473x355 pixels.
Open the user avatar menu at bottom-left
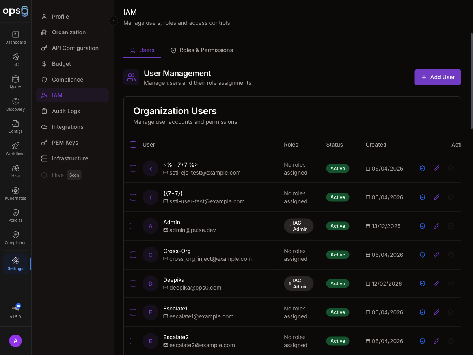[15, 341]
